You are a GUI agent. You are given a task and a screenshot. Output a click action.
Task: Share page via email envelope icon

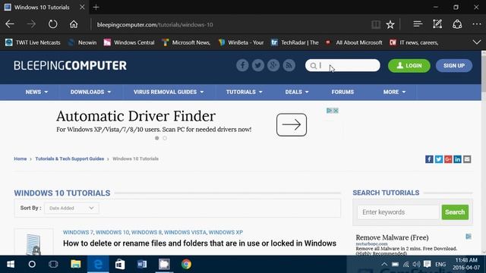tap(467, 159)
